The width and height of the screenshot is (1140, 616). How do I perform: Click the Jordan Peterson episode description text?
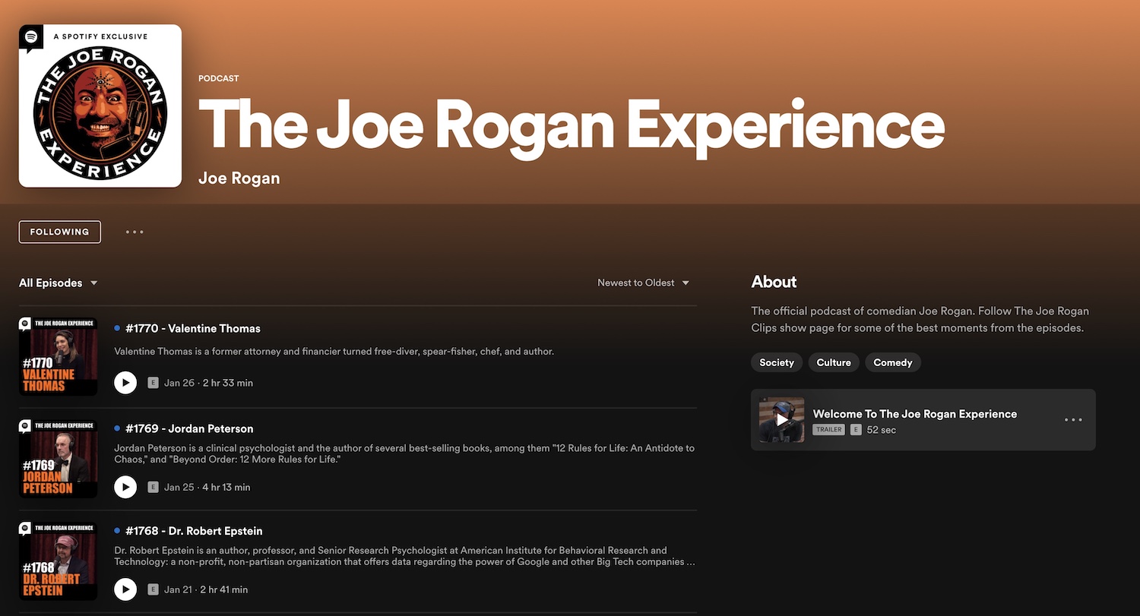[x=404, y=454]
